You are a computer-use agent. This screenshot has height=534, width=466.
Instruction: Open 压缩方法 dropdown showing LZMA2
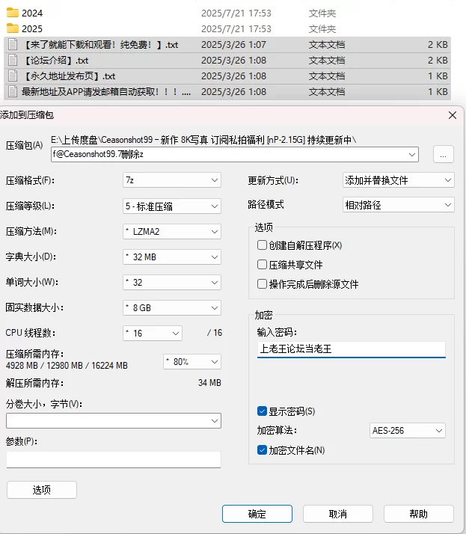172,232
